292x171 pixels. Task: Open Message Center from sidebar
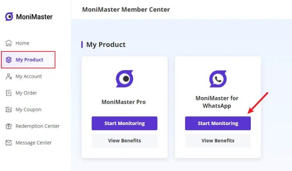click(34, 143)
